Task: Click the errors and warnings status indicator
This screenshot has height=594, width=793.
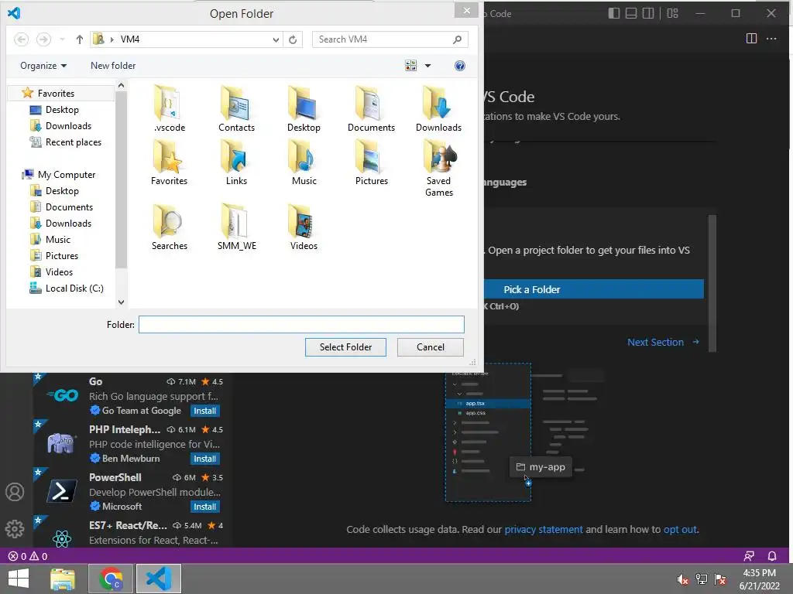Action: point(28,556)
